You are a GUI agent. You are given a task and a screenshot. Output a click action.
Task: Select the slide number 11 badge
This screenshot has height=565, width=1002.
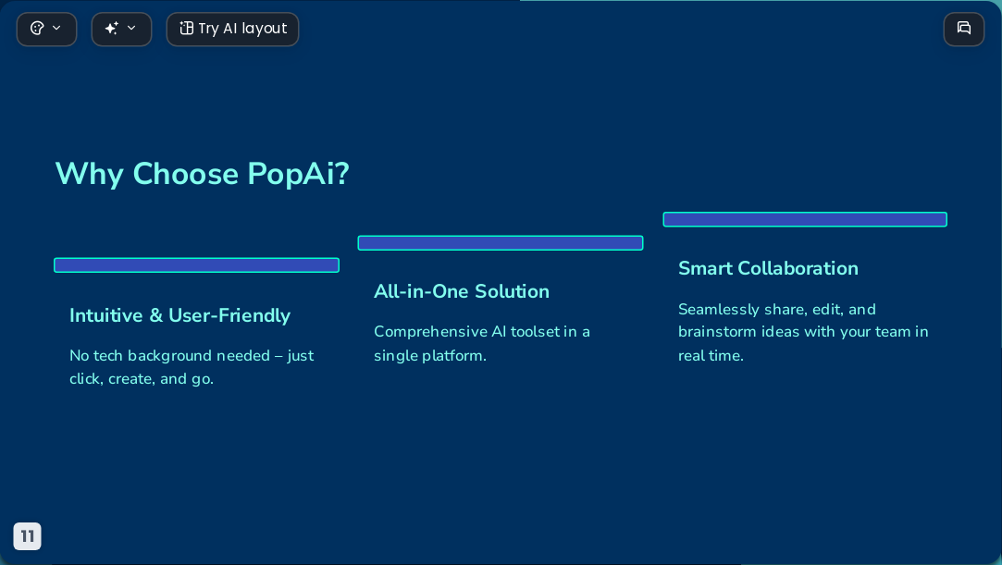[28, 536]
